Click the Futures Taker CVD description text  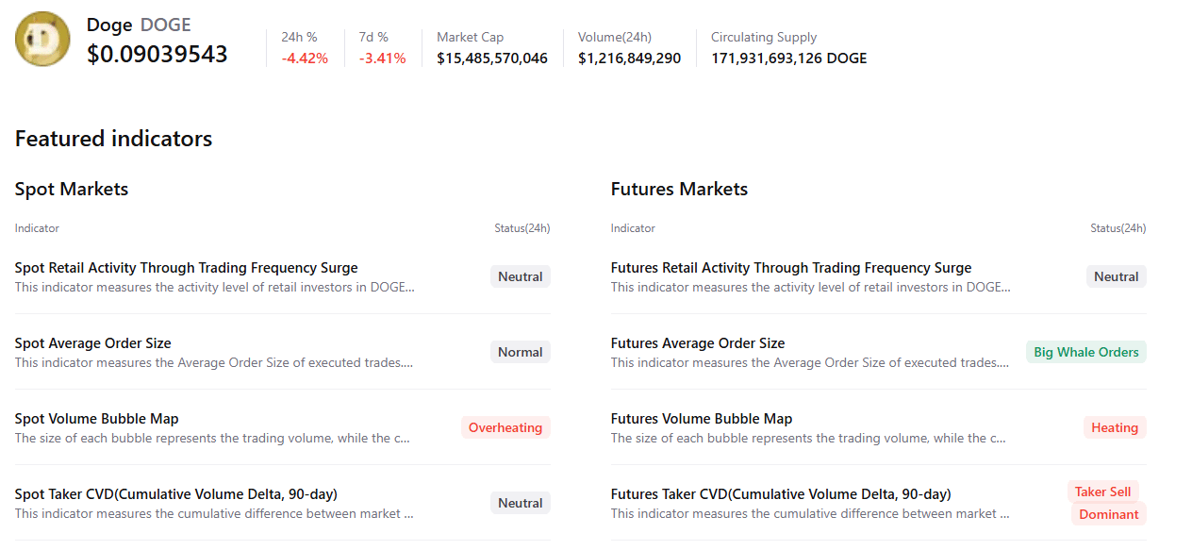tap(810, 514)
